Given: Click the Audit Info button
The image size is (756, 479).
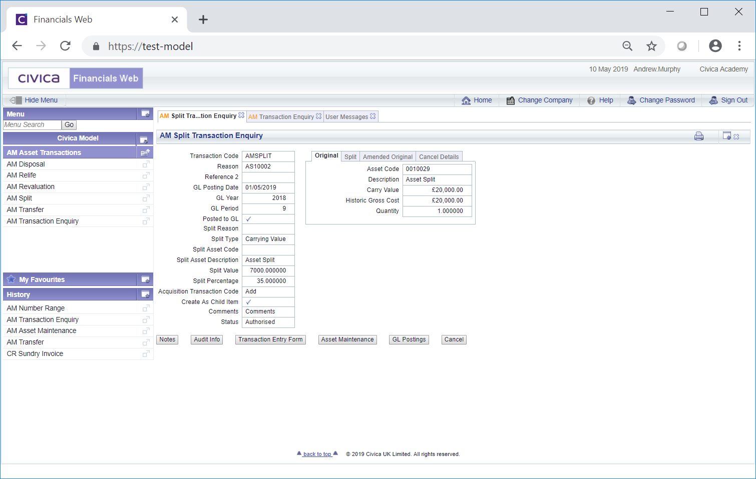Looking at the screenshot, I should (x=207, y=339).
